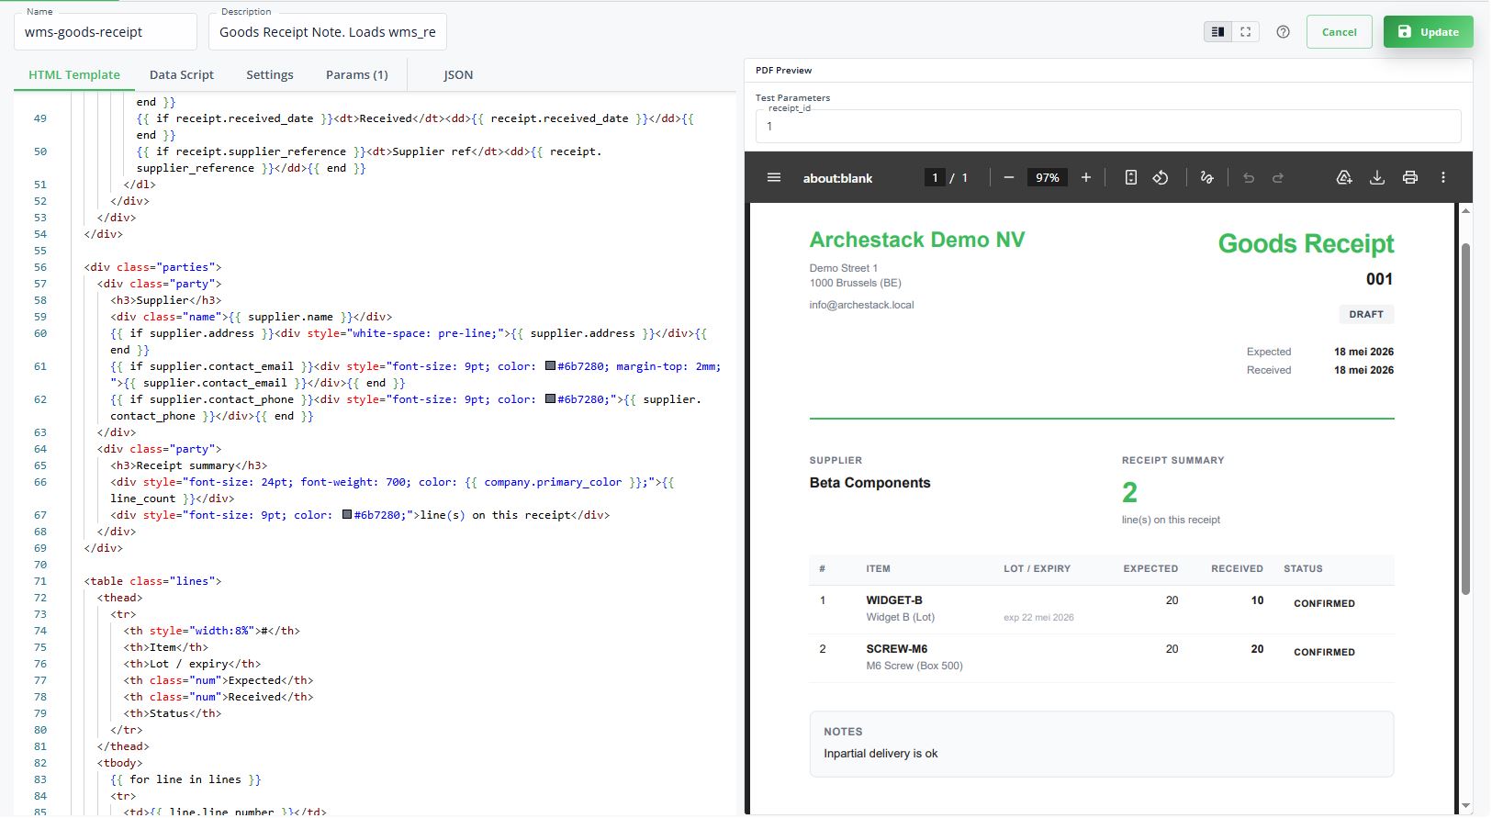Click 'exp 22 mei 2026' expiry text
Image resolution: width=1492 pixels, height=818 pixels.
[x=1038, y=617]
